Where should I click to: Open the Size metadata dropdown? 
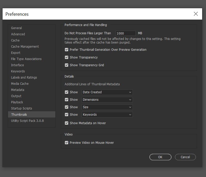point(107,107)
